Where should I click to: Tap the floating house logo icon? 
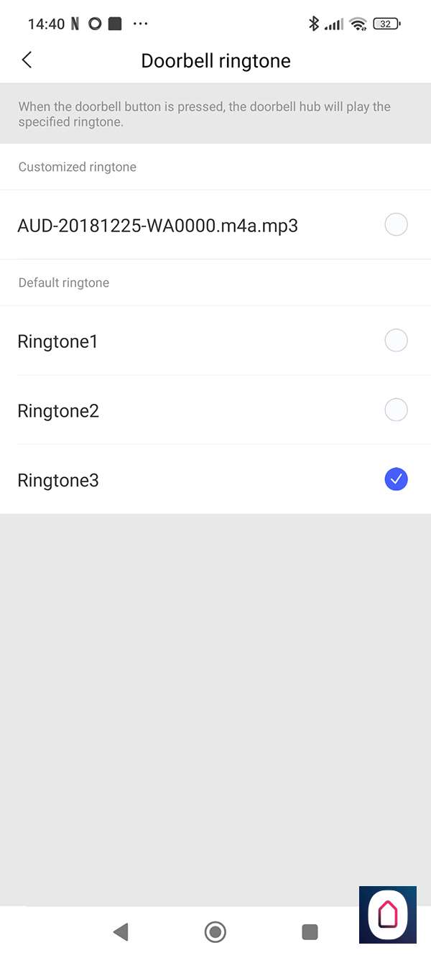(x=388, y=915)
